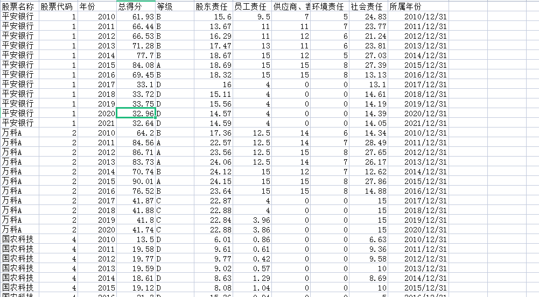Click the cell with value 66.53
The width and height of the screenshot is (539, 297).
point(136,36)
